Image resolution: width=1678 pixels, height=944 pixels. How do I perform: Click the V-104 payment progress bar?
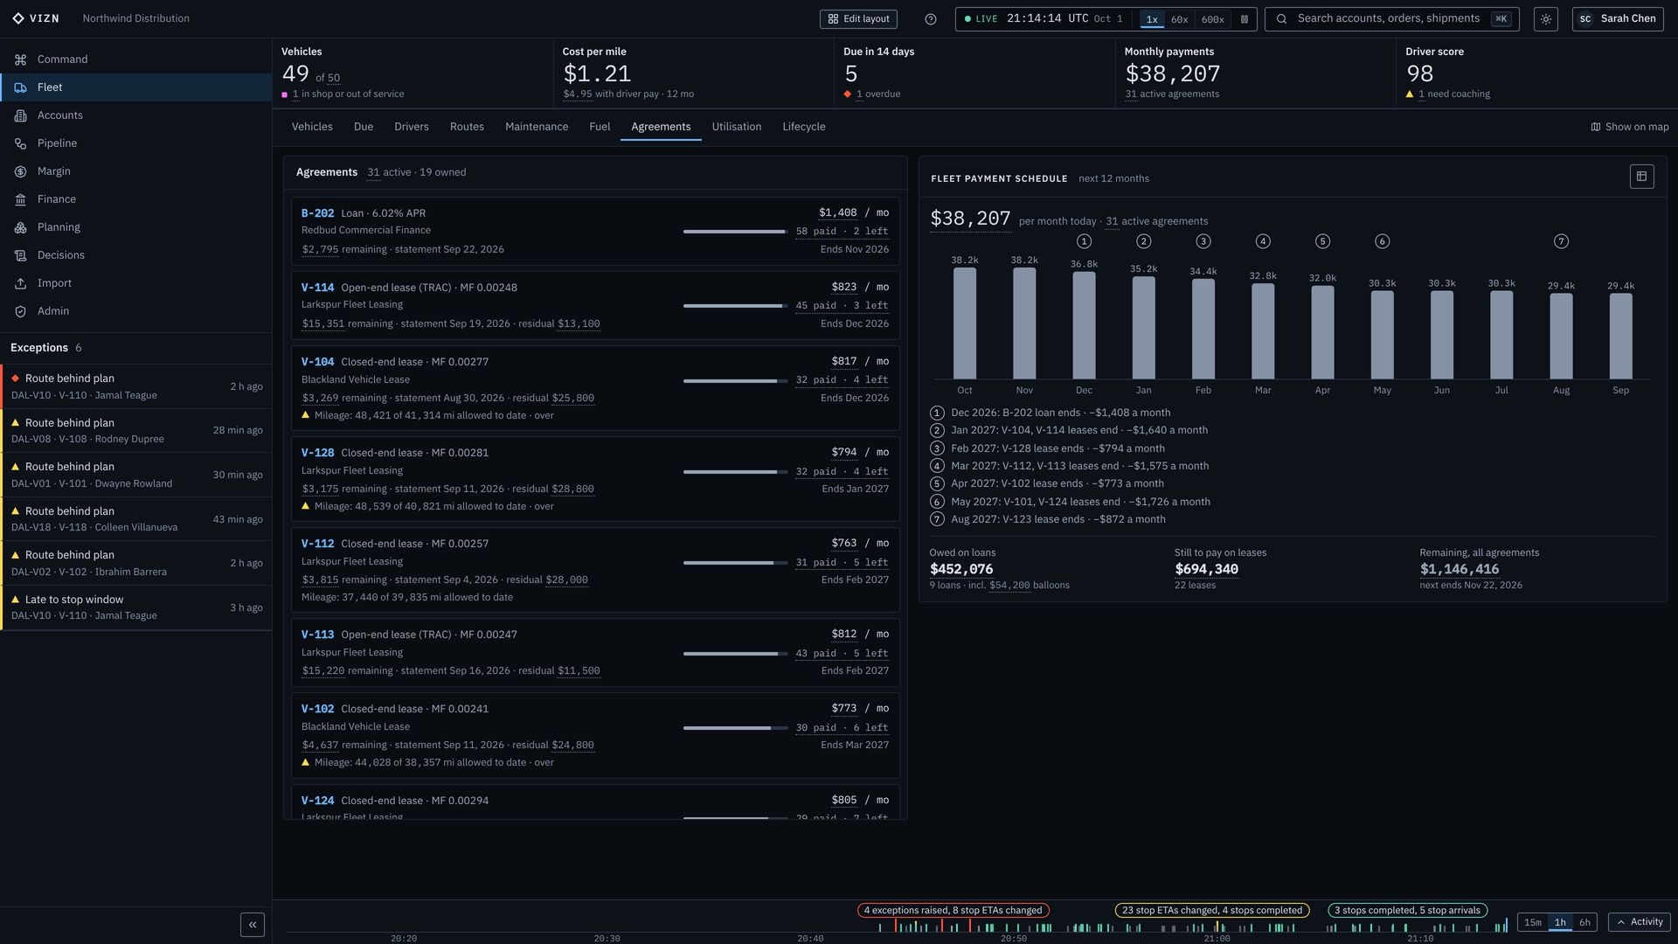click(735, 381)
